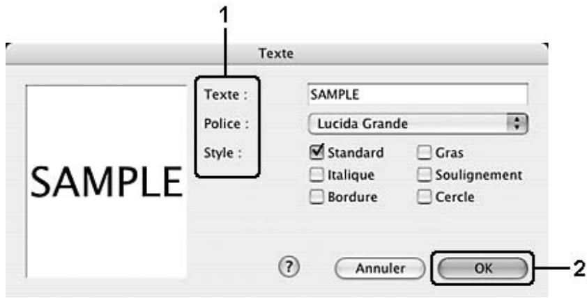Click the Texte field label

[225, 94]
